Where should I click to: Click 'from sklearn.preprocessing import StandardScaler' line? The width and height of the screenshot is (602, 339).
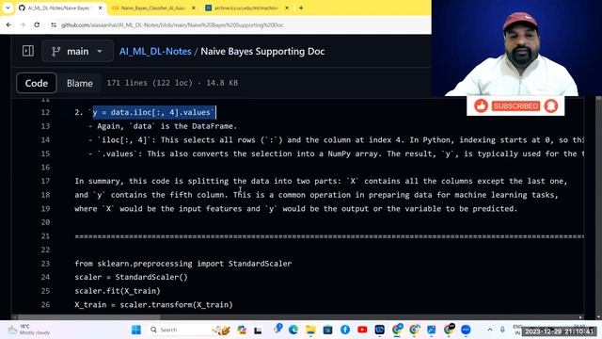click(183, 264)
